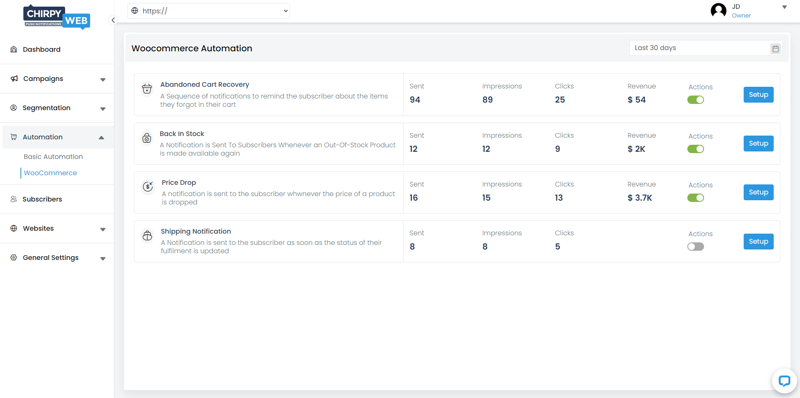Click the impressions count 89

[x=487, y=100]
